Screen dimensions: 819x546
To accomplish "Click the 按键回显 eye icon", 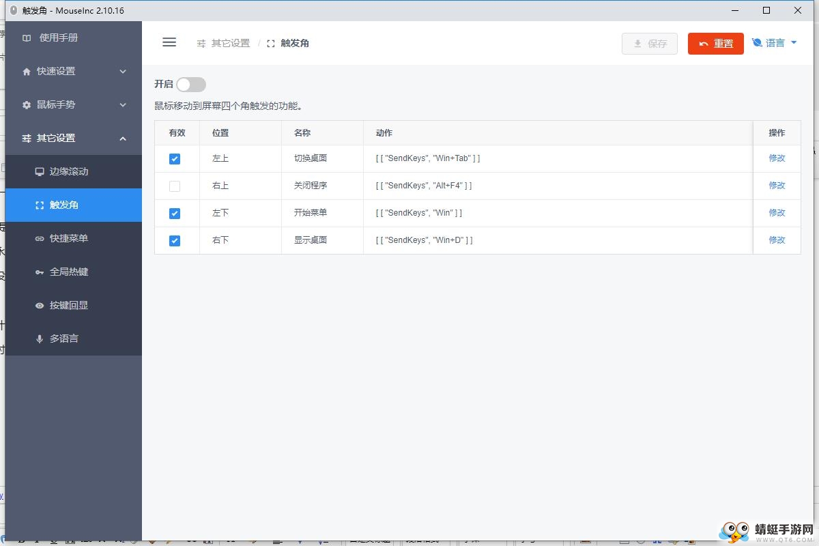I will (40, 306).
